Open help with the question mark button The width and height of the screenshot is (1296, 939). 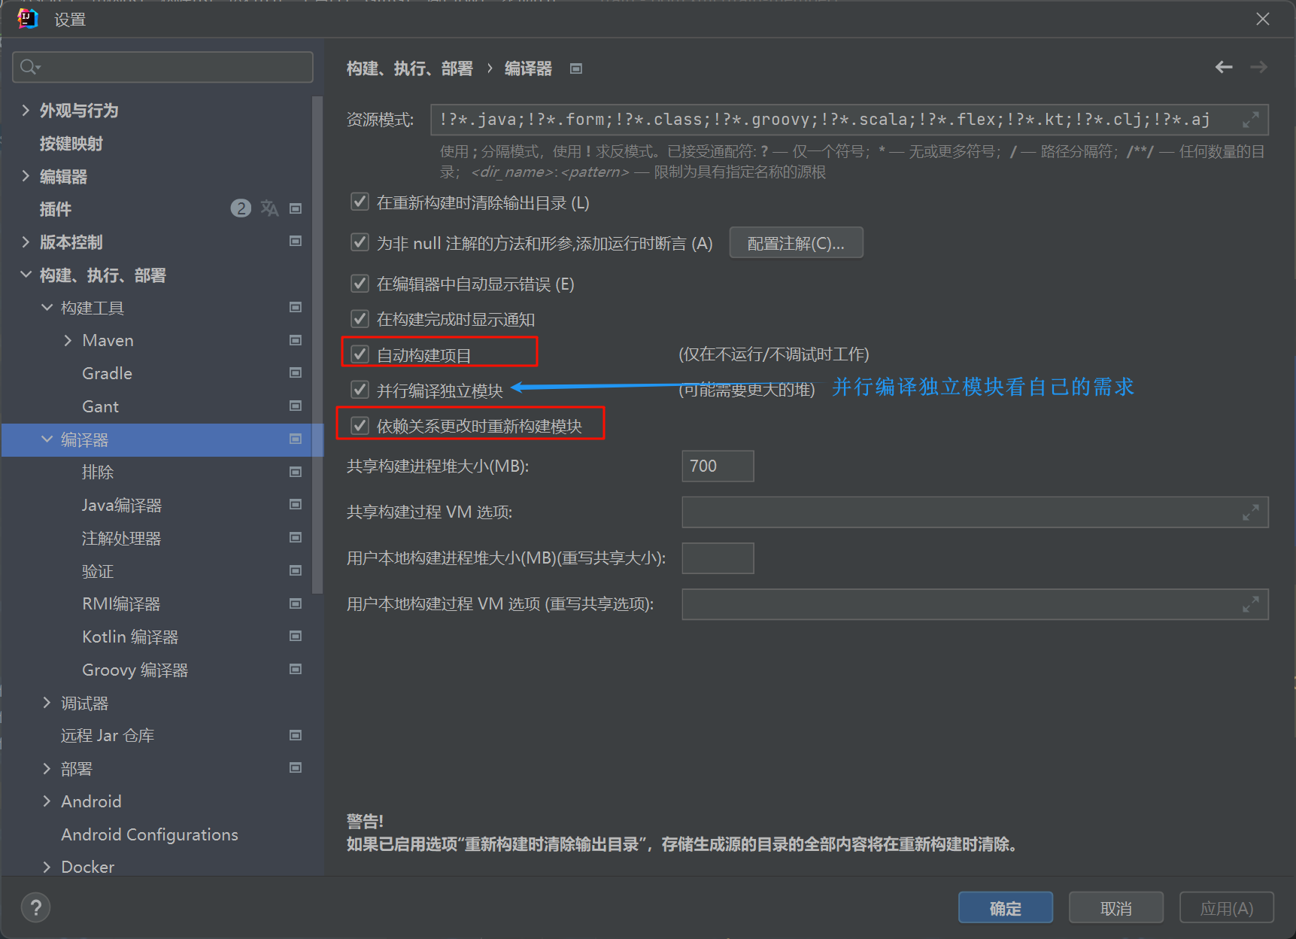coord(35,907)
